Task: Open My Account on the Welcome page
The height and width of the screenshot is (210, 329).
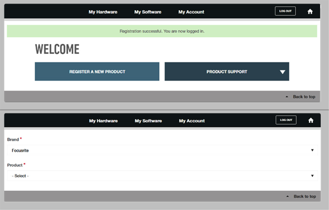Action: pyautogui.click(x=191, y=12)
